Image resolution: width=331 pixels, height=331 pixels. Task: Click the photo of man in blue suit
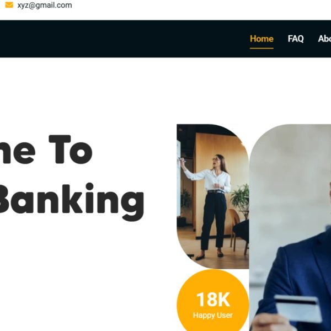pos(290,227)
